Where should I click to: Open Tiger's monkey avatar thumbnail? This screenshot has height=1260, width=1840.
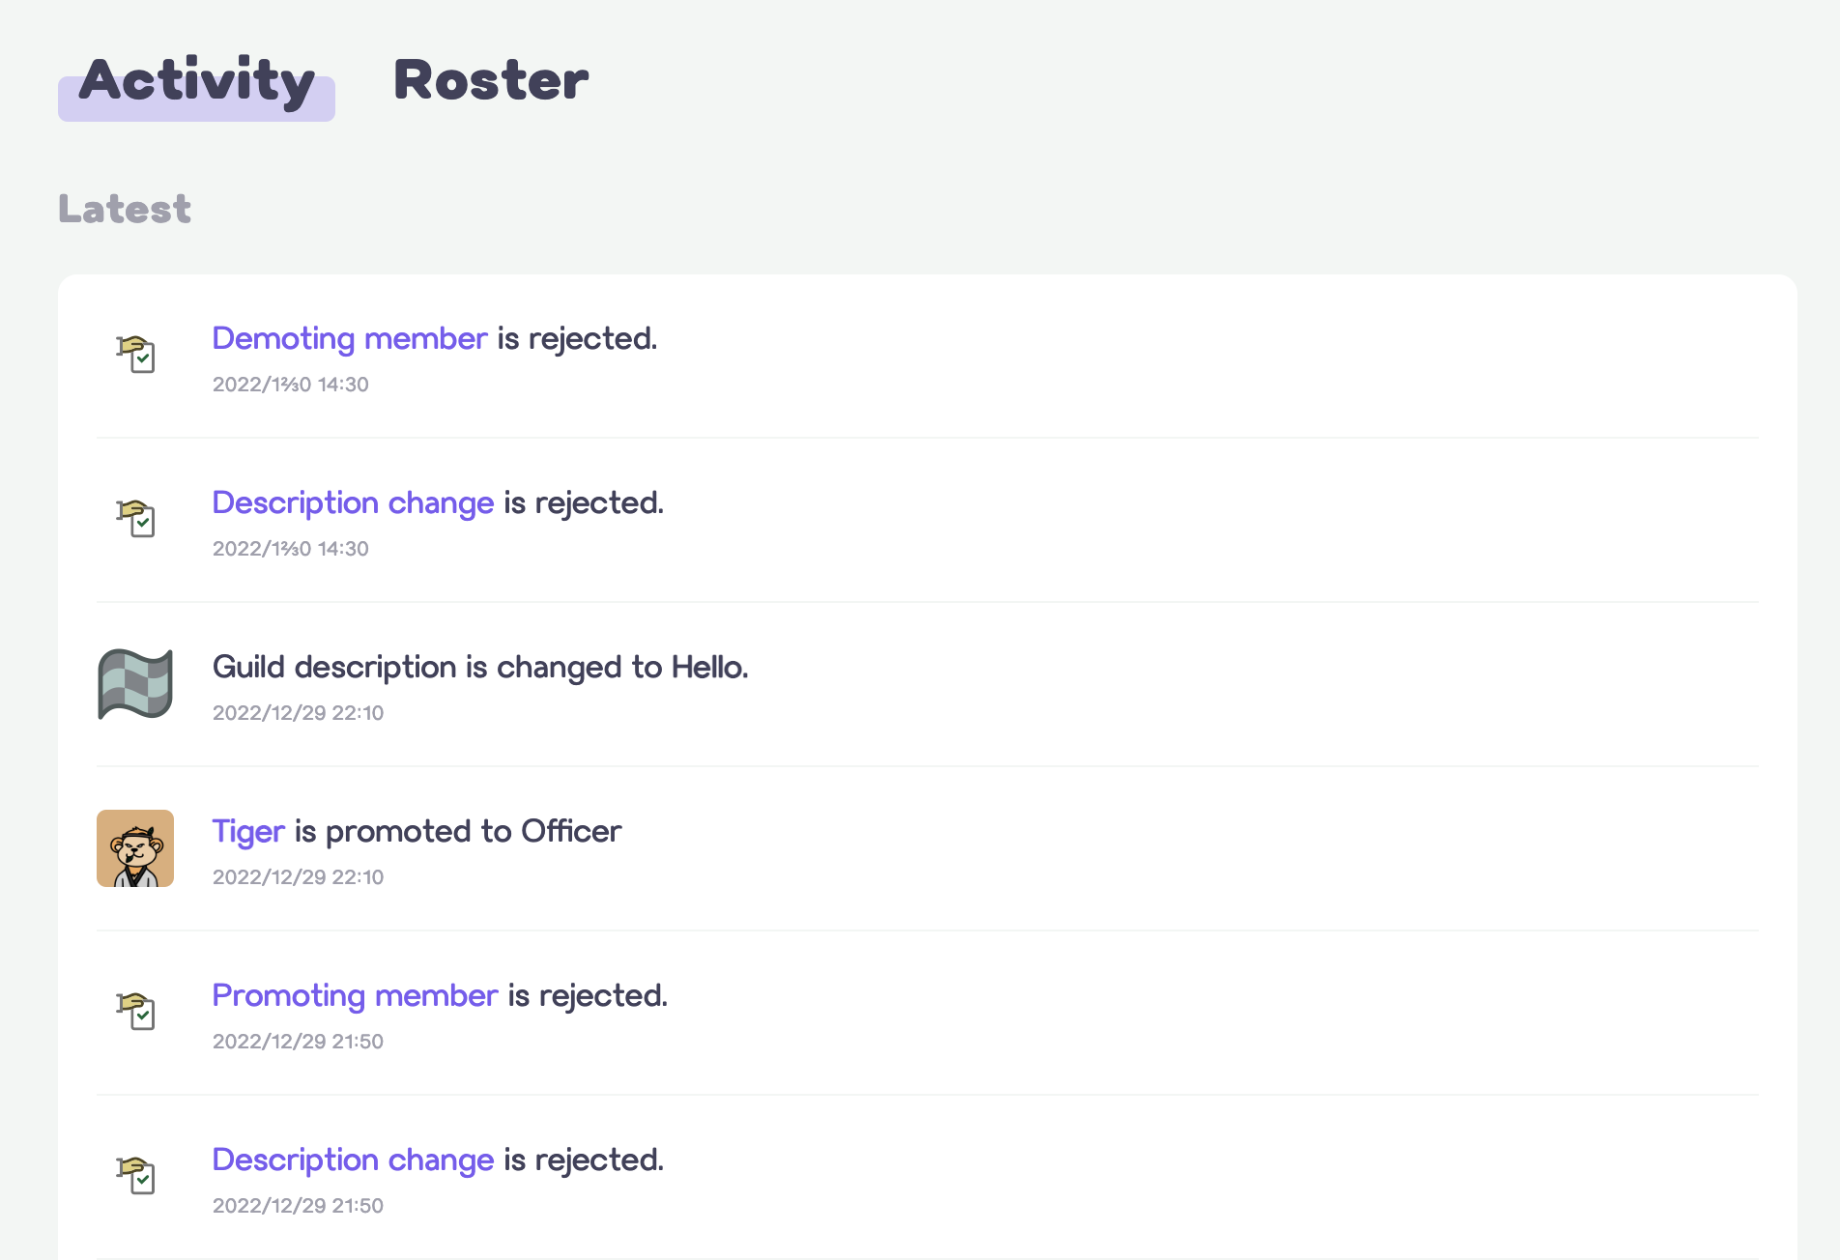[x=135, y=848]
